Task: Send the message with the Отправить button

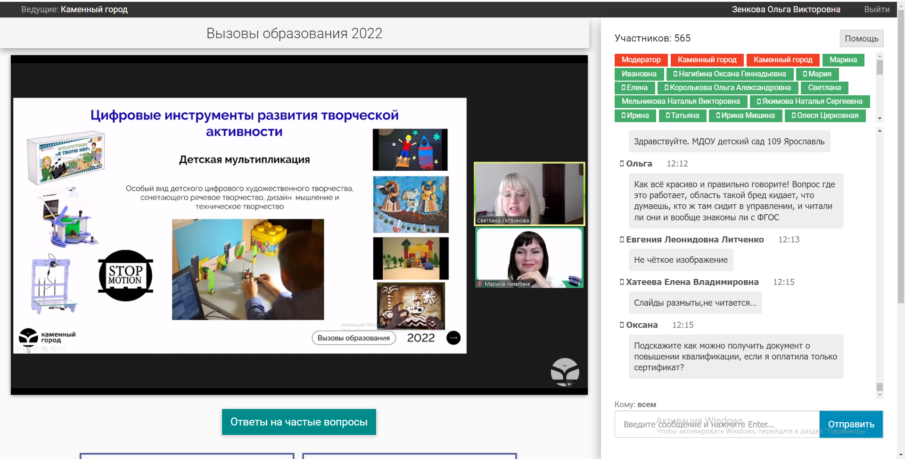Action: [x=851, y=424]
